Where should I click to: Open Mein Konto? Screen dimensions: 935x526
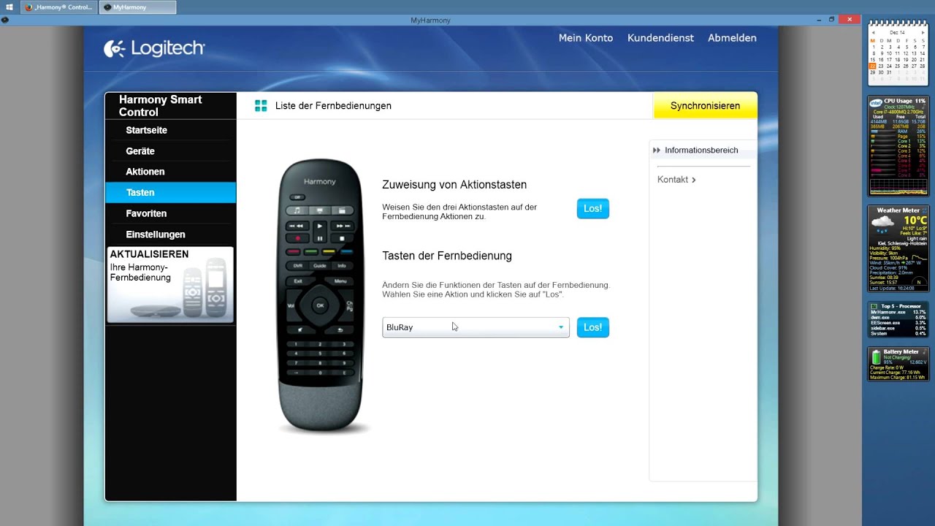586,38
